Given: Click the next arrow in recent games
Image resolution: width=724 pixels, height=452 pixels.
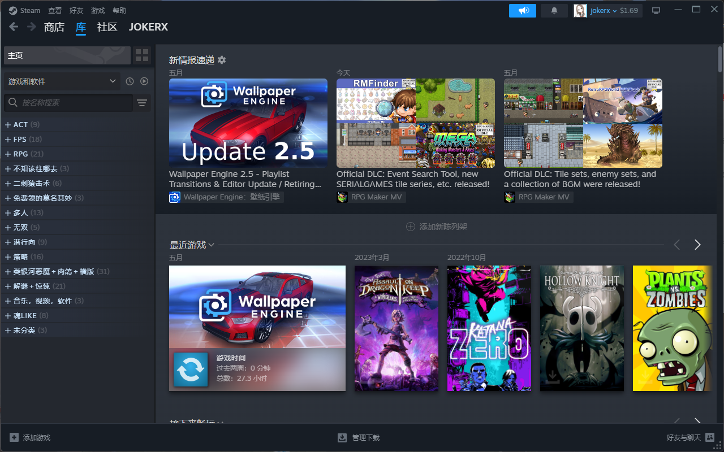Looking at the screenshot, I should [x=697, y=245].
